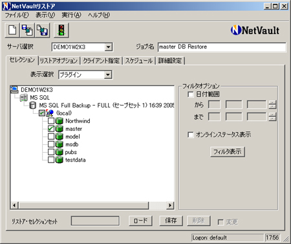
Task: Switch to the リストアオプション tab
Action: coord(59,61)
